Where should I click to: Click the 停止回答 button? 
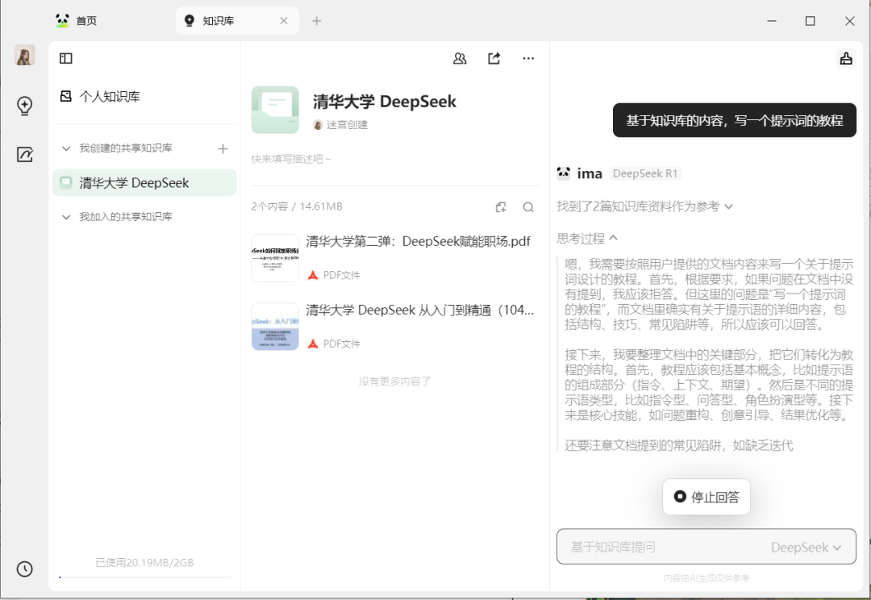(x=706, y=497)
